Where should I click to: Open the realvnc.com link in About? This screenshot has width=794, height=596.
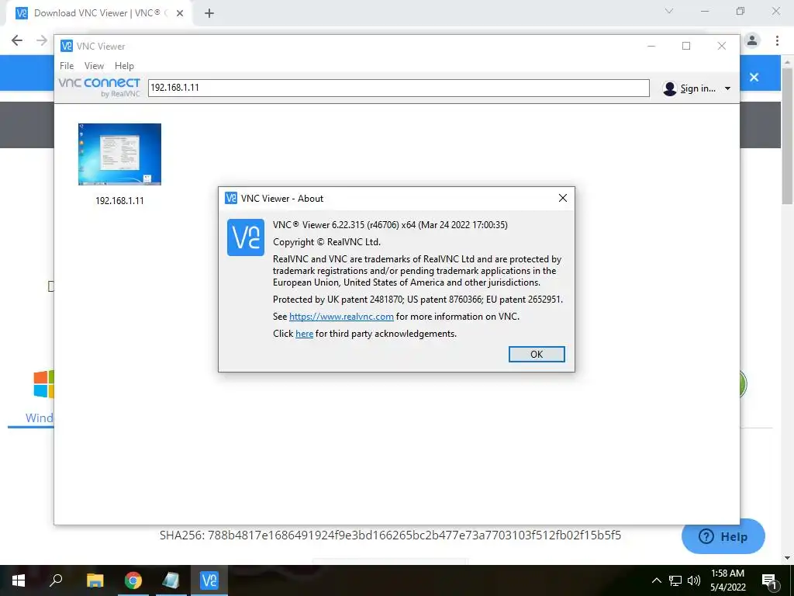coord(341,317)
